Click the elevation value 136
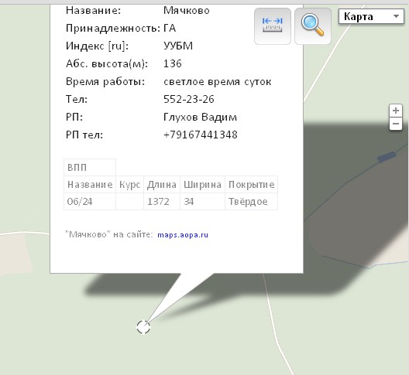The width and height of the screenshot is (409, 375). tap(173, 63)
